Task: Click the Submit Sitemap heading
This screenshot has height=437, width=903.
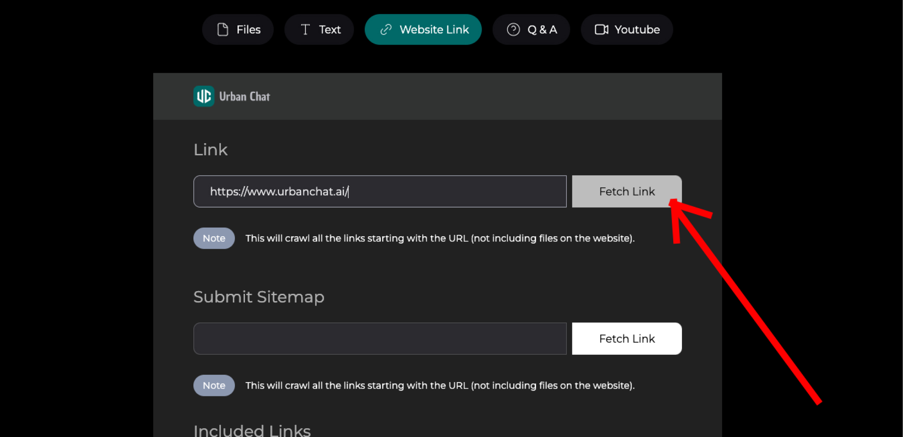Action: pos(259,297)
